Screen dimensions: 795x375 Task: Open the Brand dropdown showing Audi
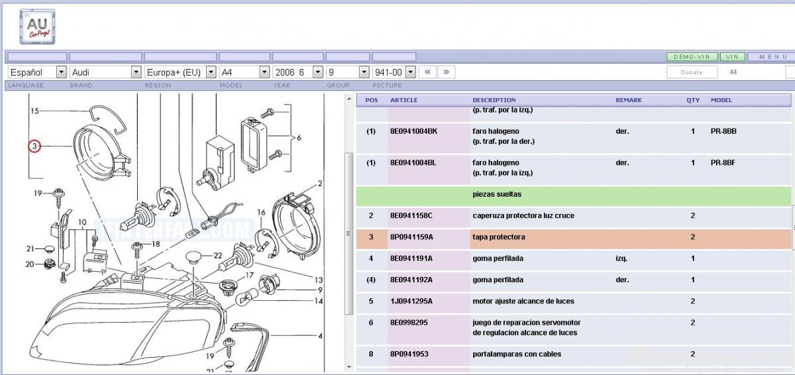pos(105,72)
